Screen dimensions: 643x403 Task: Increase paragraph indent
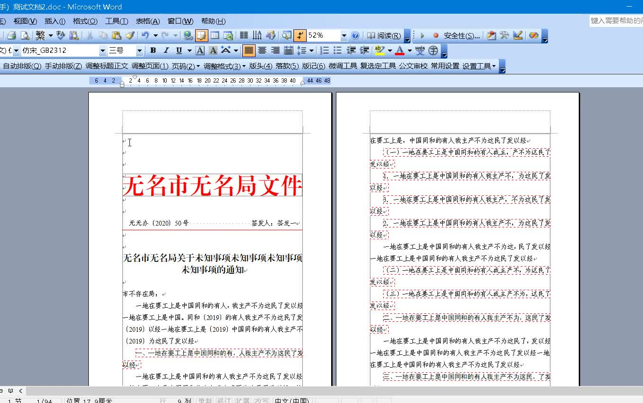[364, 50]
